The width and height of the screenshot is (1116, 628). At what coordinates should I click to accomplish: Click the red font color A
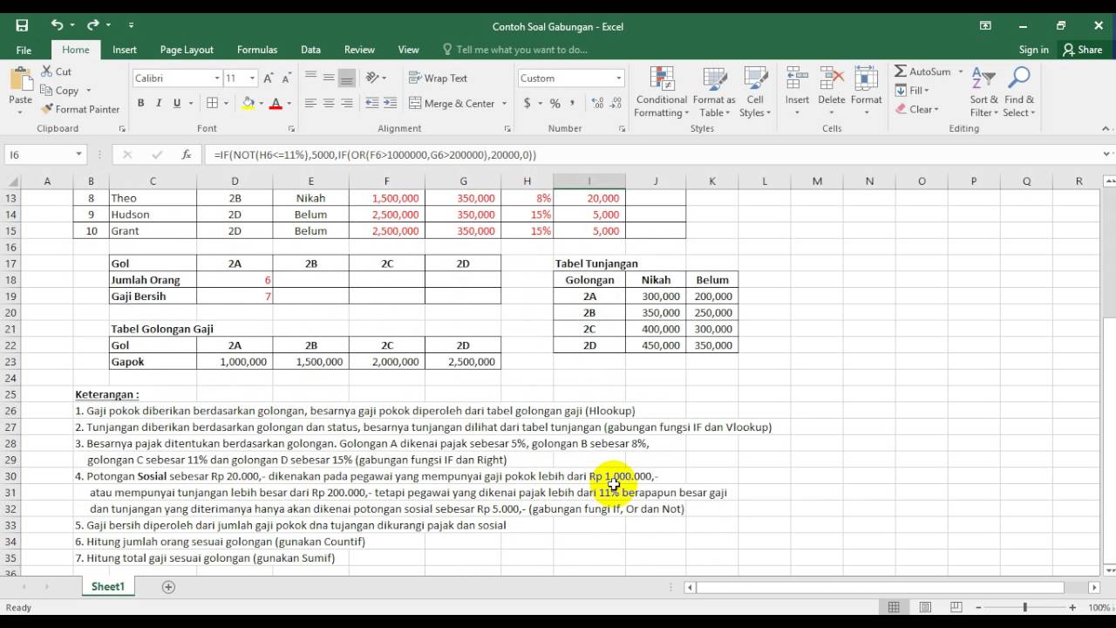point(276,103)
